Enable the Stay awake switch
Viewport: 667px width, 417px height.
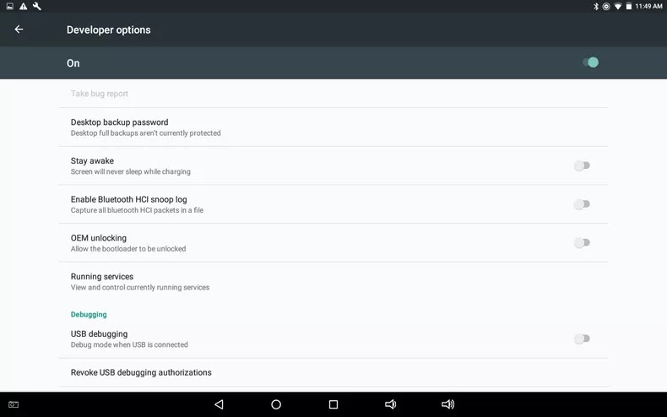tap(582, 165)
